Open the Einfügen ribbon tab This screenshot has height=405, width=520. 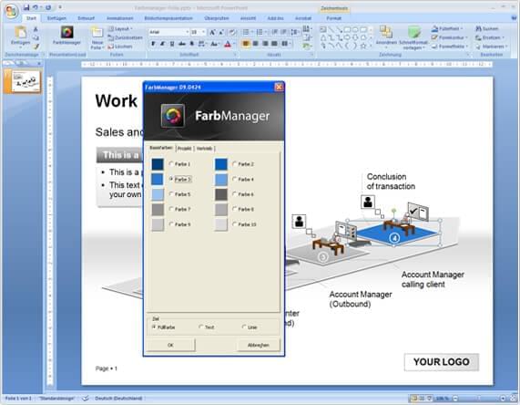pos(56,18)
